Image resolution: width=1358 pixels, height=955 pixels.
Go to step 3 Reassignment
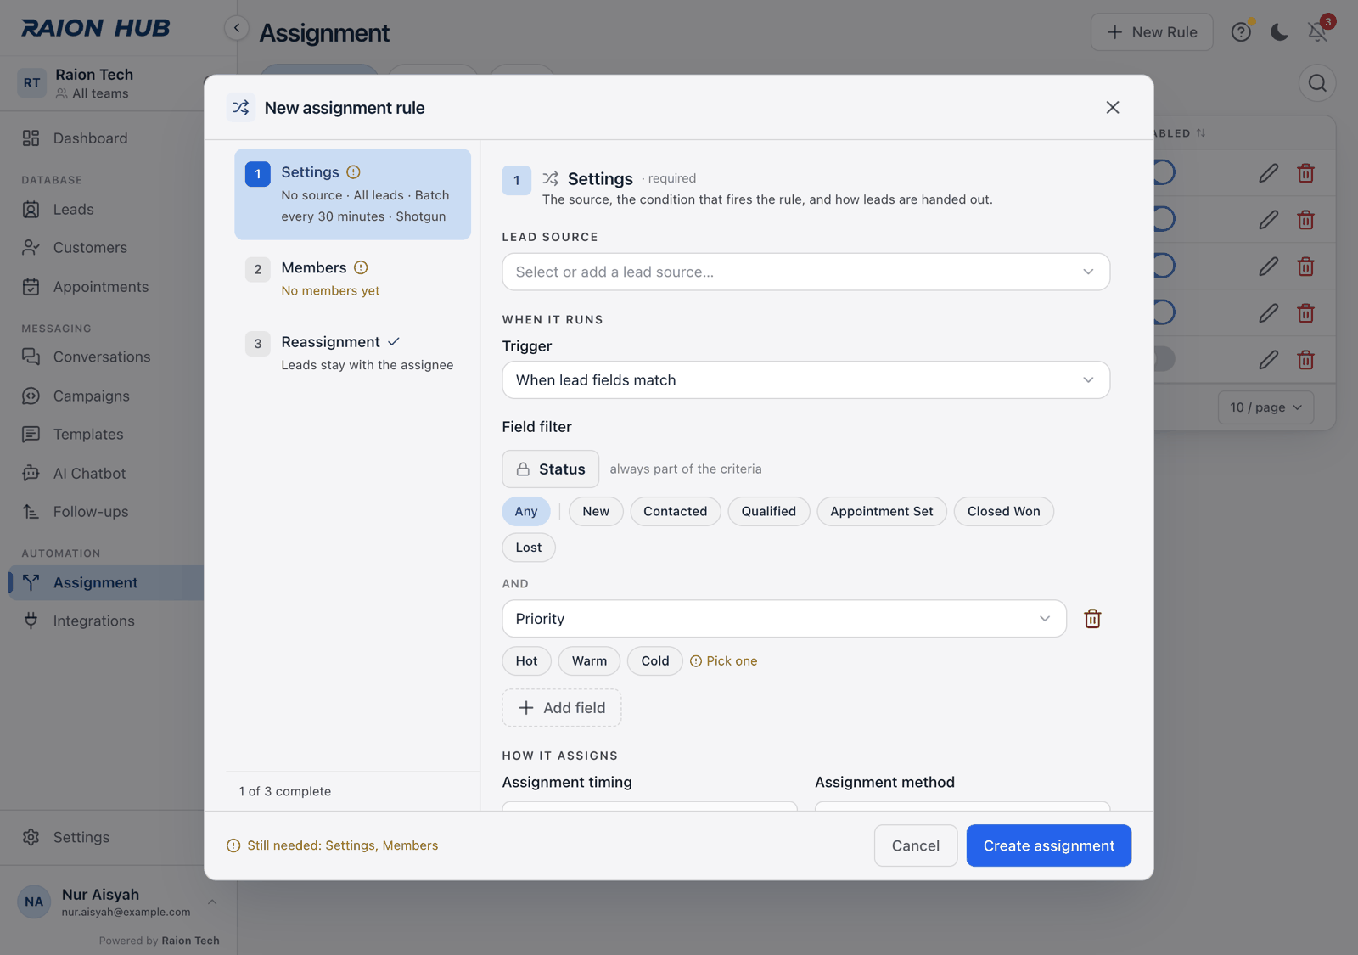(x=353, y=353)
